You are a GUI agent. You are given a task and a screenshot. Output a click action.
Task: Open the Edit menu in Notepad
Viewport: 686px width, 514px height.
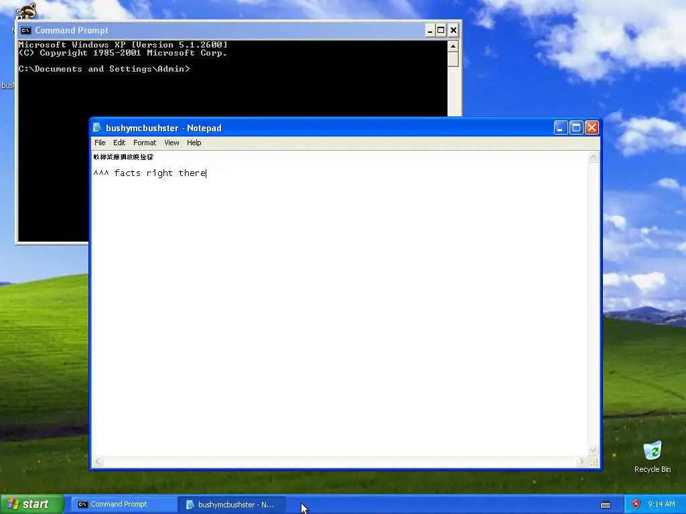[119, 143]
